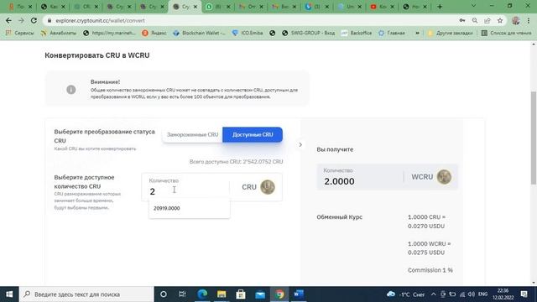Bookmark this page with the star

[x=500, y=20]
